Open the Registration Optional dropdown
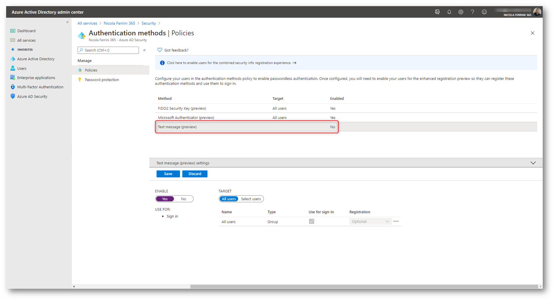Image resolution: width=555 pixels, height=301 pixels. (x=370, y=222)
